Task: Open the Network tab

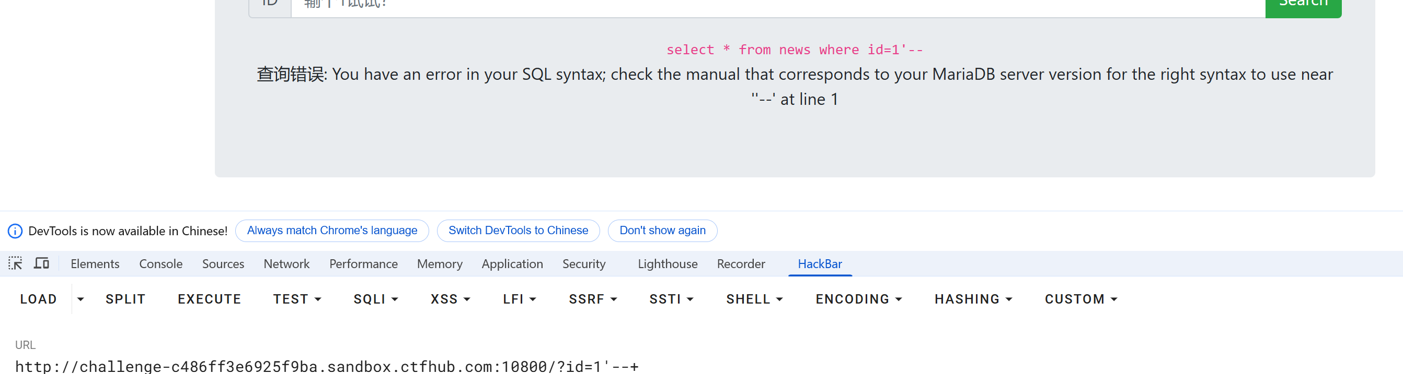Action: click(x=286, y=263)
